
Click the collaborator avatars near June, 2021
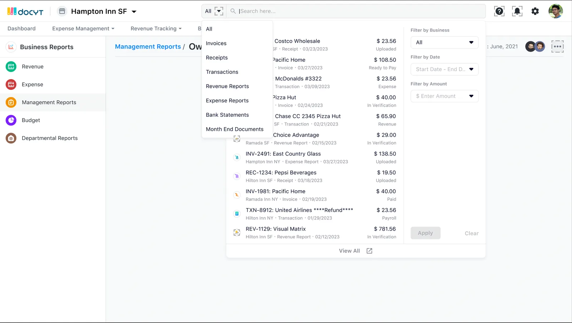coord(535,46)
